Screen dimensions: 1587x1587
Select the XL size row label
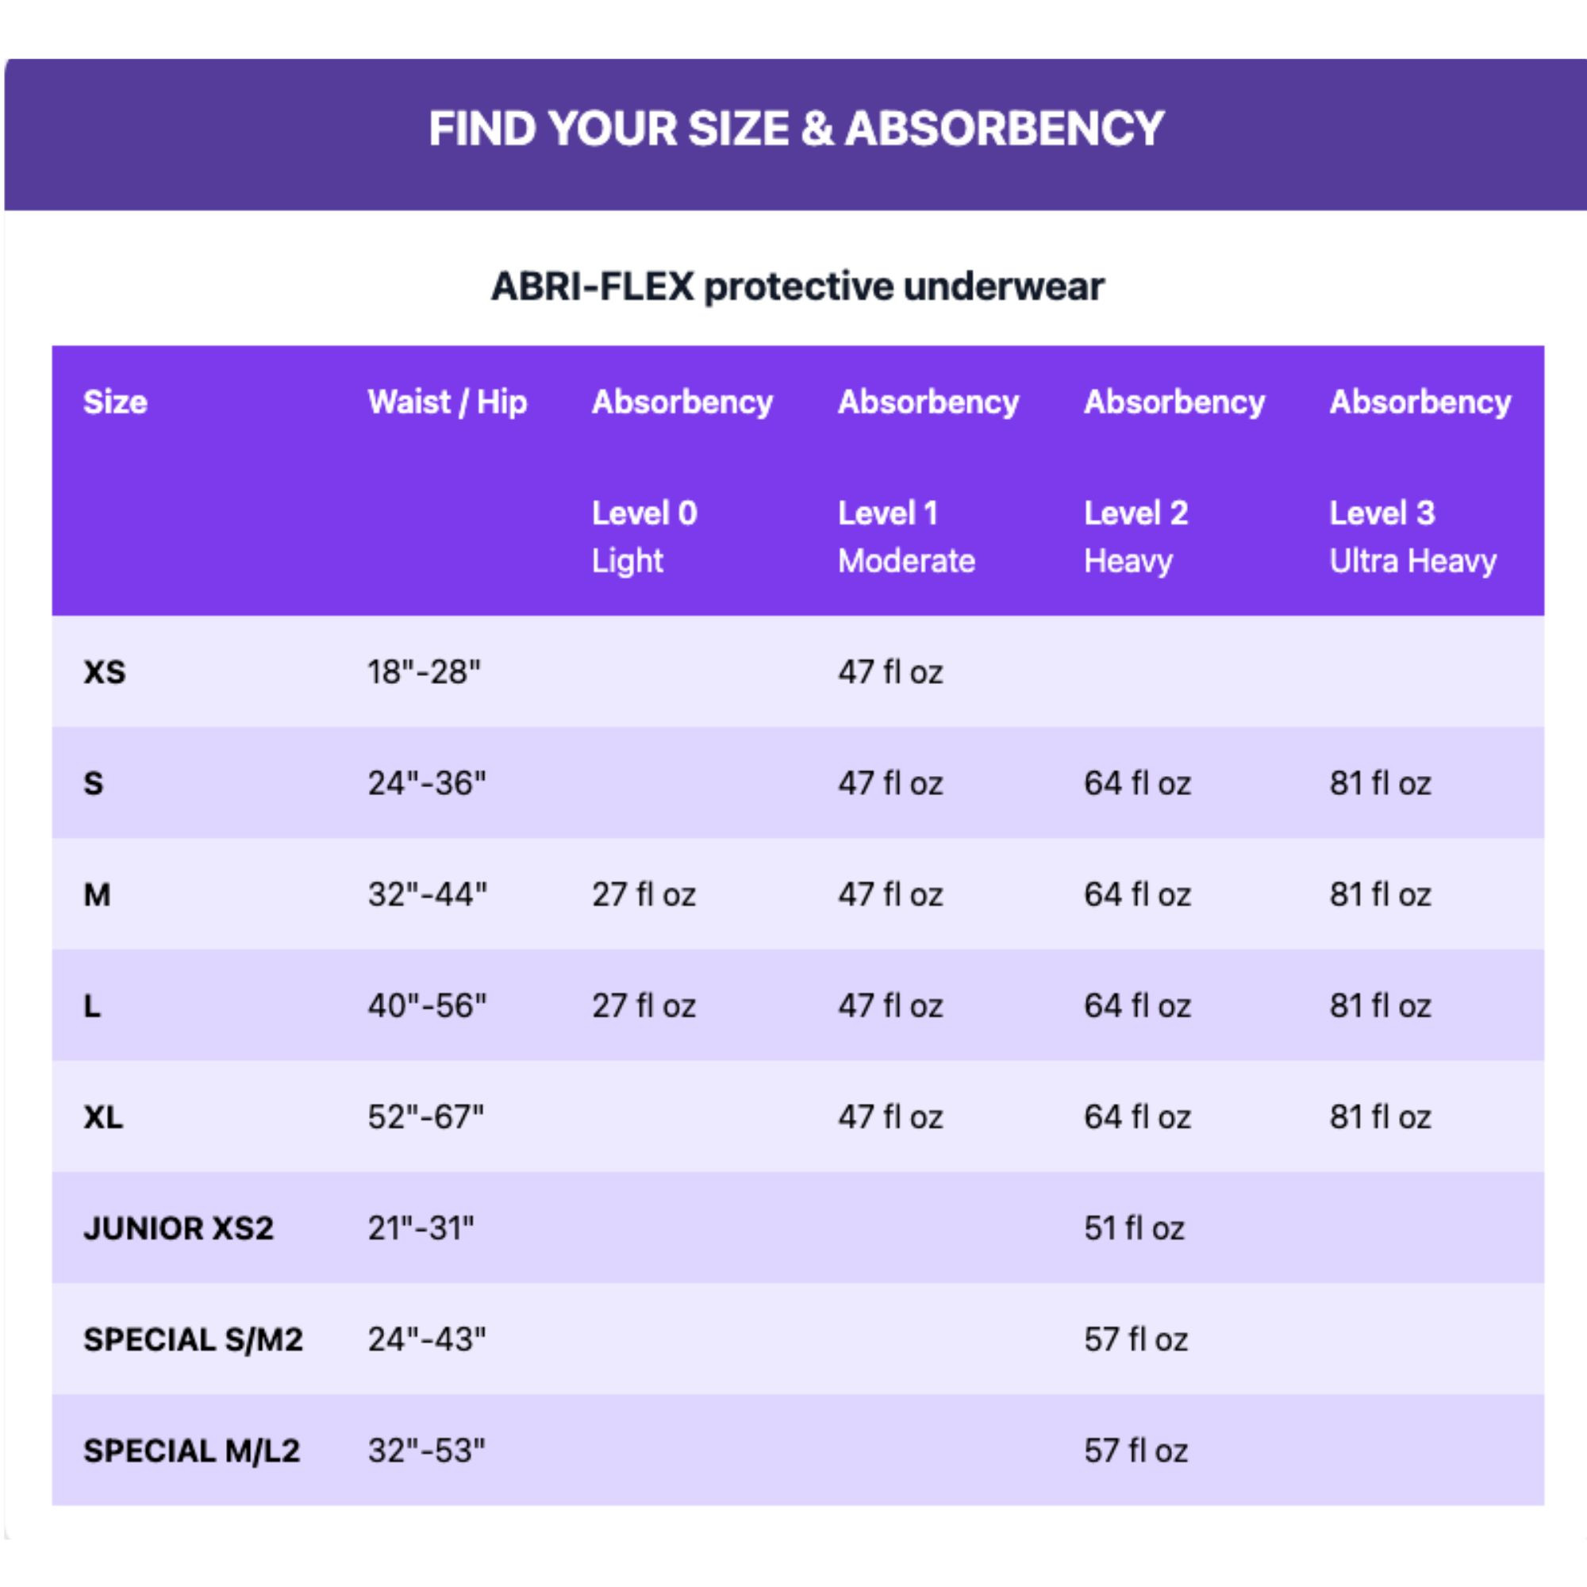tap(102, 1117)
